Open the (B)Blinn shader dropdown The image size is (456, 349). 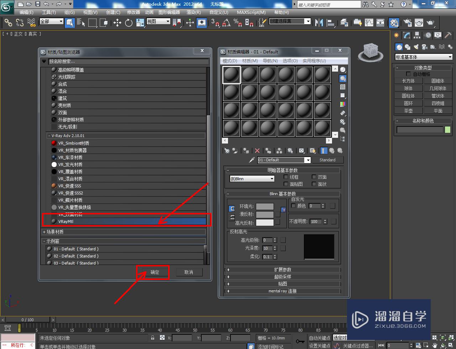pos(252,179)
